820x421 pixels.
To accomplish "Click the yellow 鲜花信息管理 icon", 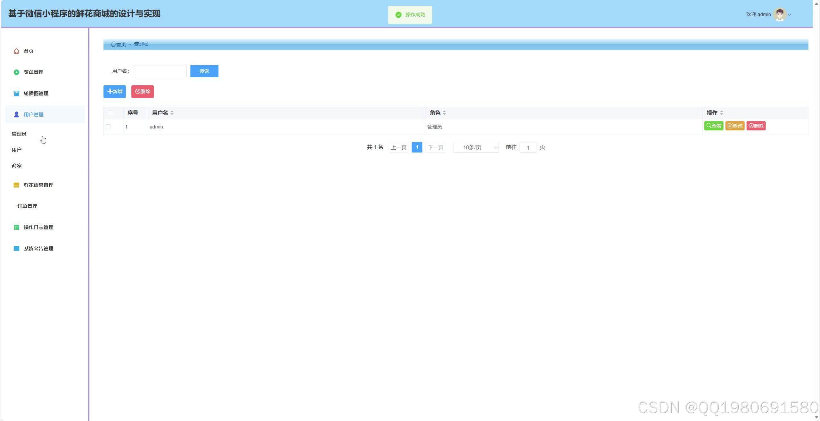I will [x=16, y=185].
